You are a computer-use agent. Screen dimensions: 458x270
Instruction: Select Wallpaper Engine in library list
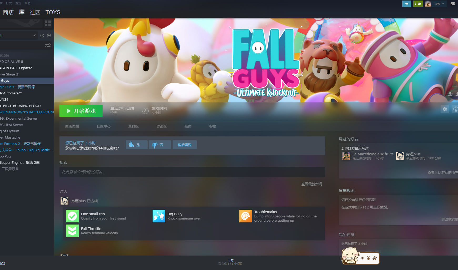(27, 163)
